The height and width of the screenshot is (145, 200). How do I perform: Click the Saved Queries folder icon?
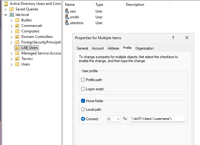(x=12, y=9)
